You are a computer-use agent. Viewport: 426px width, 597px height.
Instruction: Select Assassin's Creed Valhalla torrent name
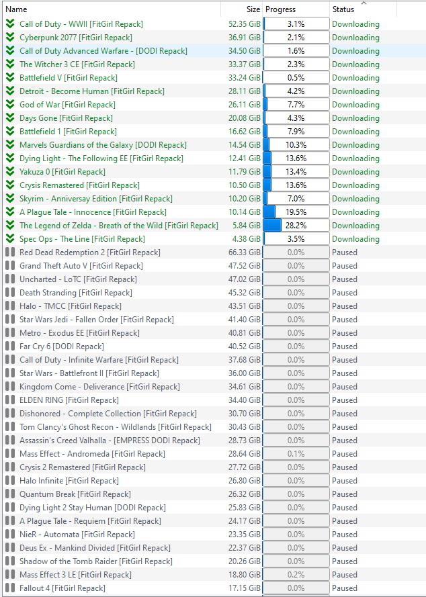(x=110, y=441)
